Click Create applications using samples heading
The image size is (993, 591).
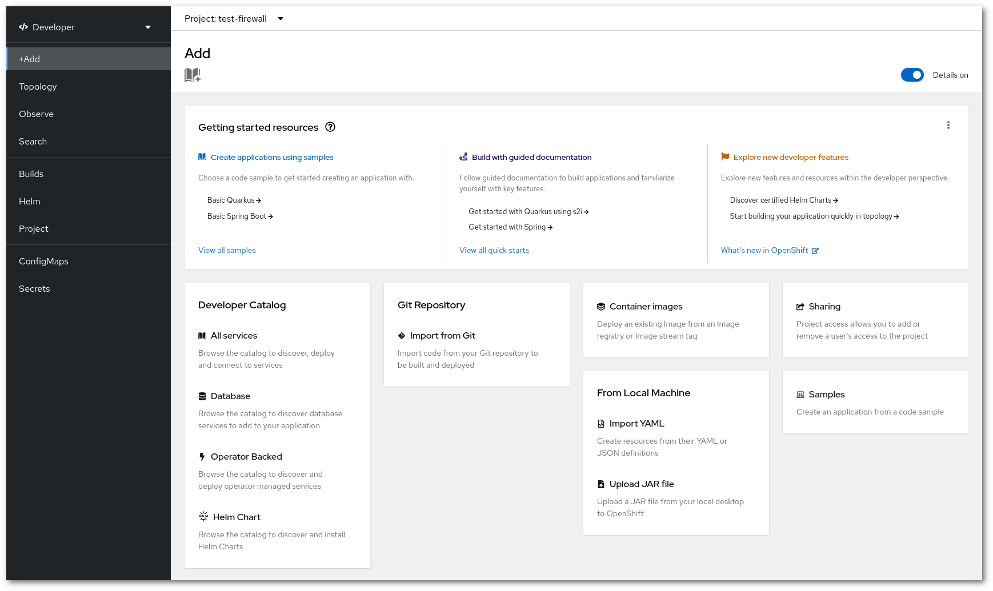272,158
